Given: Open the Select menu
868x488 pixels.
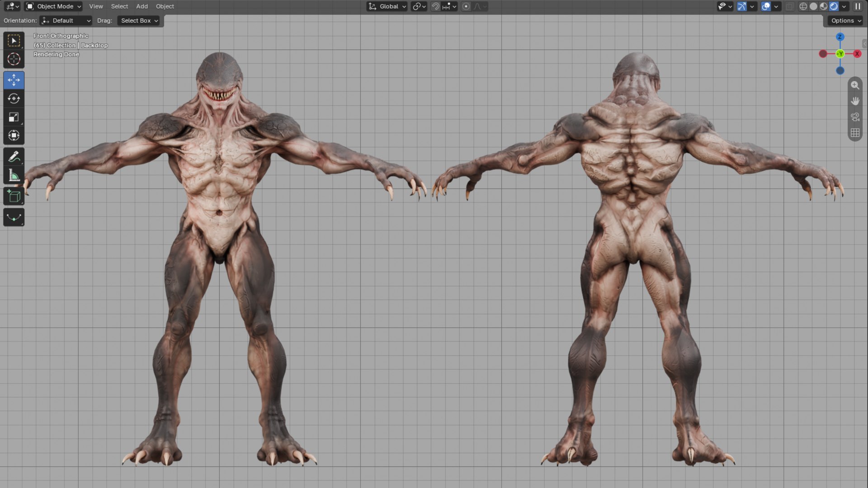Looking at the screenshot, I should (x=119, y=6).
